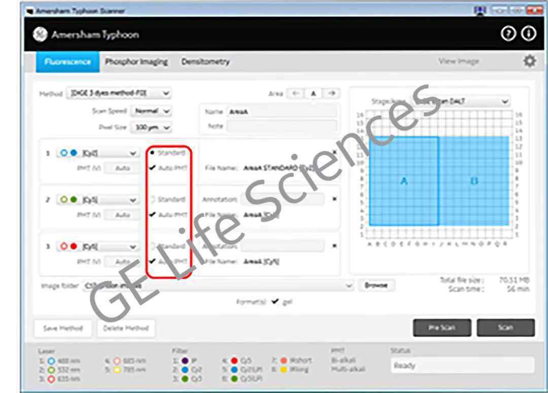548x393 pixels.
Task: Click laser 3 red ring in legend
Action: 51,379
